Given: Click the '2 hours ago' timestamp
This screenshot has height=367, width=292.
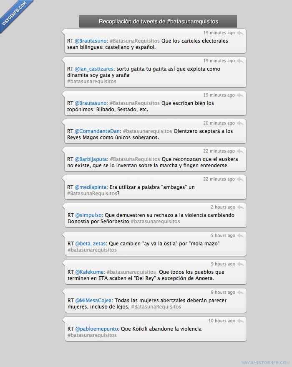Looking at the screenshot, I should click(223, 207).
